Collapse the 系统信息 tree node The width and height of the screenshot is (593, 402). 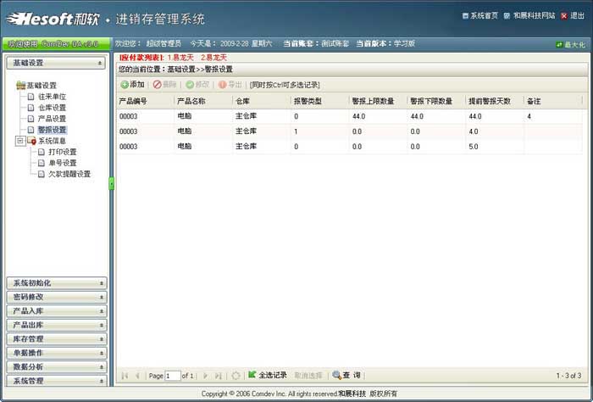(19, 142)
